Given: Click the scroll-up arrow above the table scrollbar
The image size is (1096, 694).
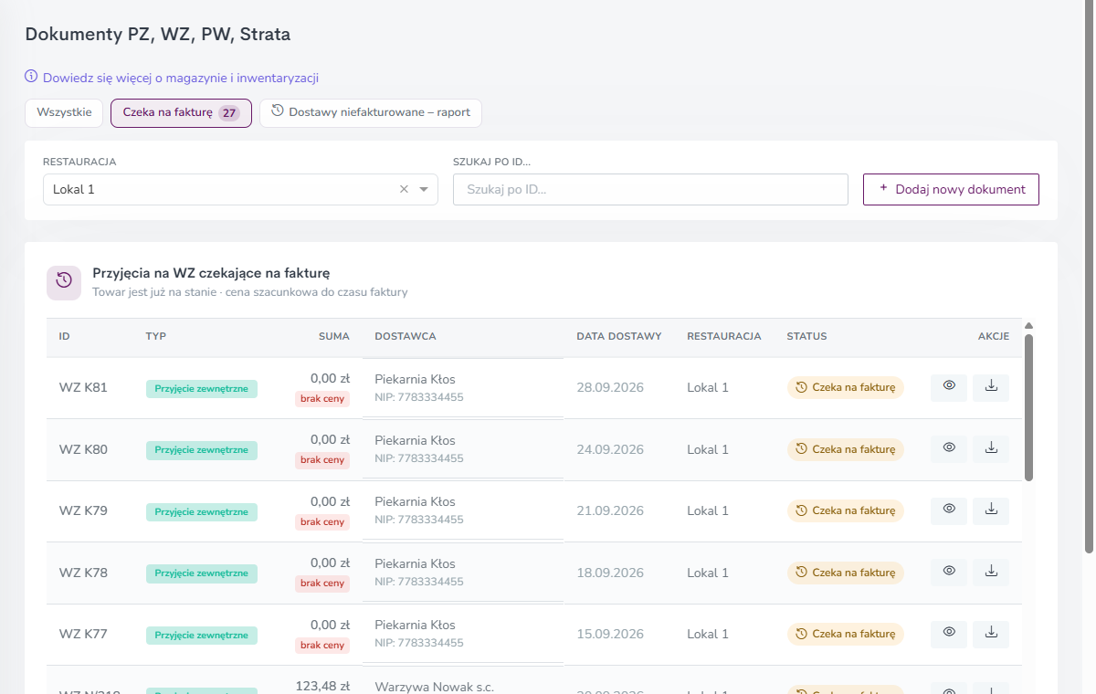Looking at the screenshot, I should (1028, 325).
